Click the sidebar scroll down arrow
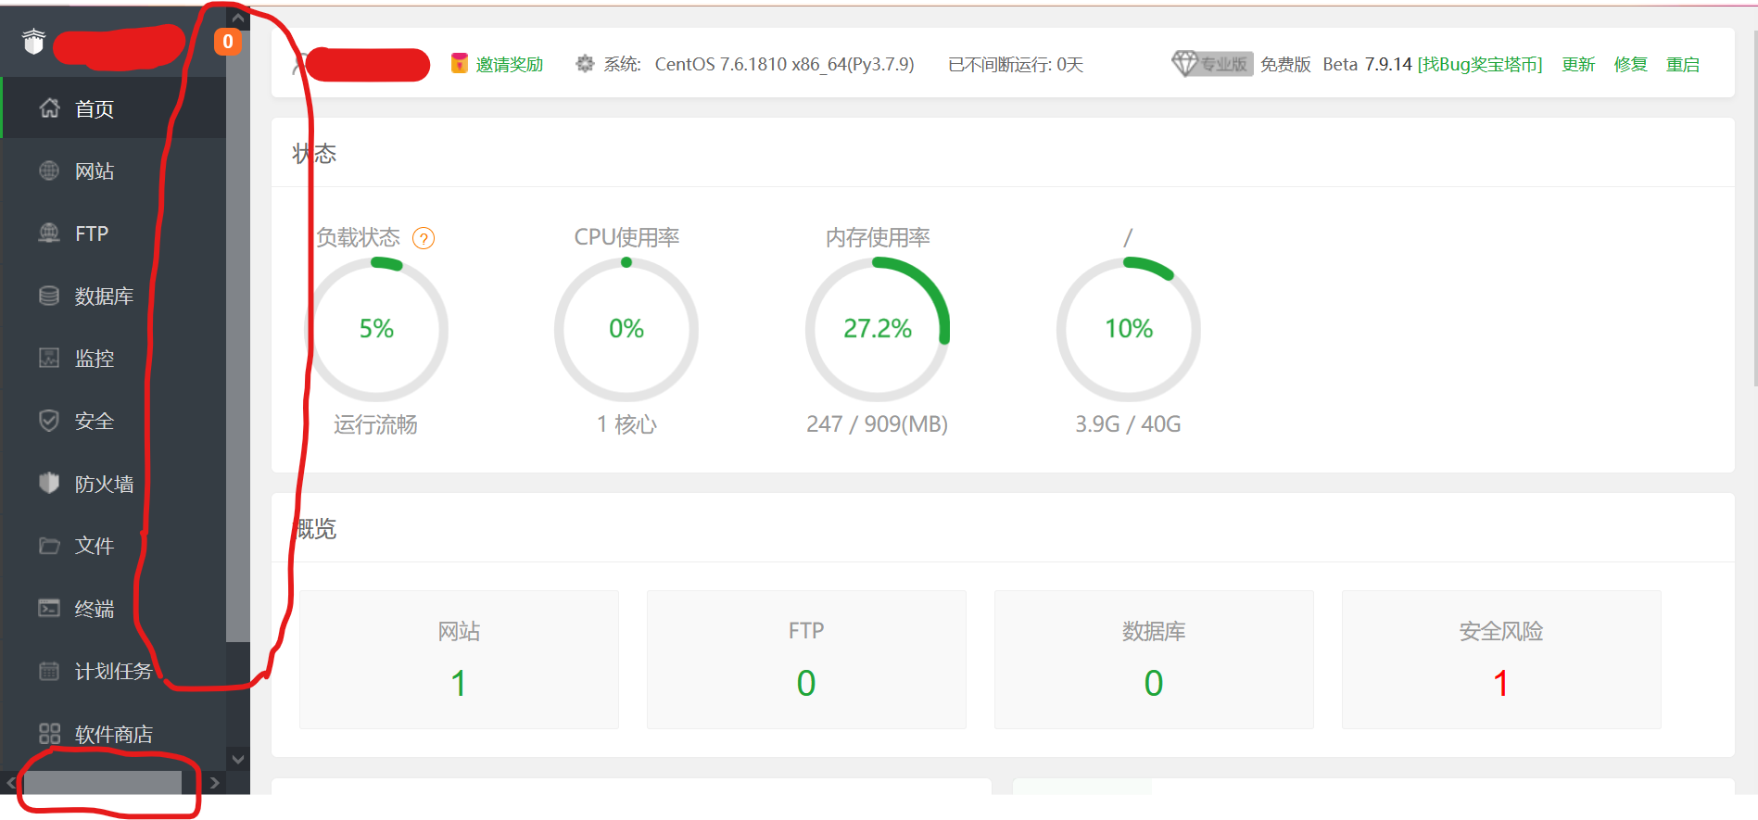Screen dimensions: 1758x820 tap(238, 759)
